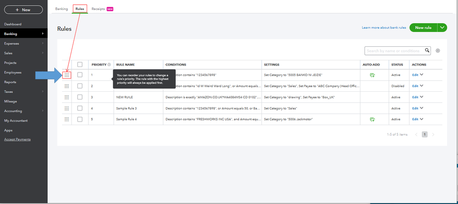
Task: Edit Sample Rule 4
Action: (415, 120)
